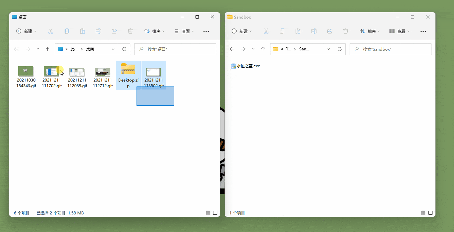Click Share icon in Sandbox window toolbar
454x232 pixels.
point(330,31)
